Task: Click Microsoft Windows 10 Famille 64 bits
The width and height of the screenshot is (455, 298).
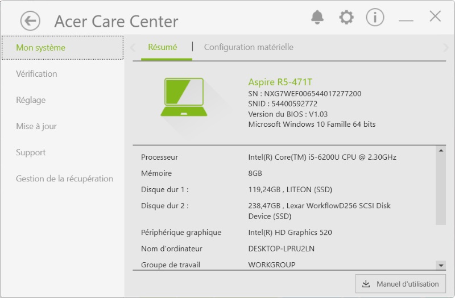Action: click(312, 124)
